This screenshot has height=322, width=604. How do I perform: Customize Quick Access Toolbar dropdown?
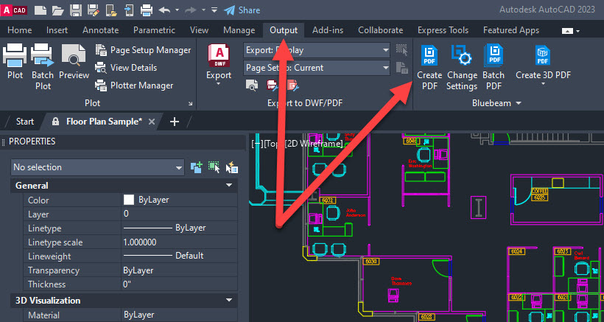coord(214,10)
